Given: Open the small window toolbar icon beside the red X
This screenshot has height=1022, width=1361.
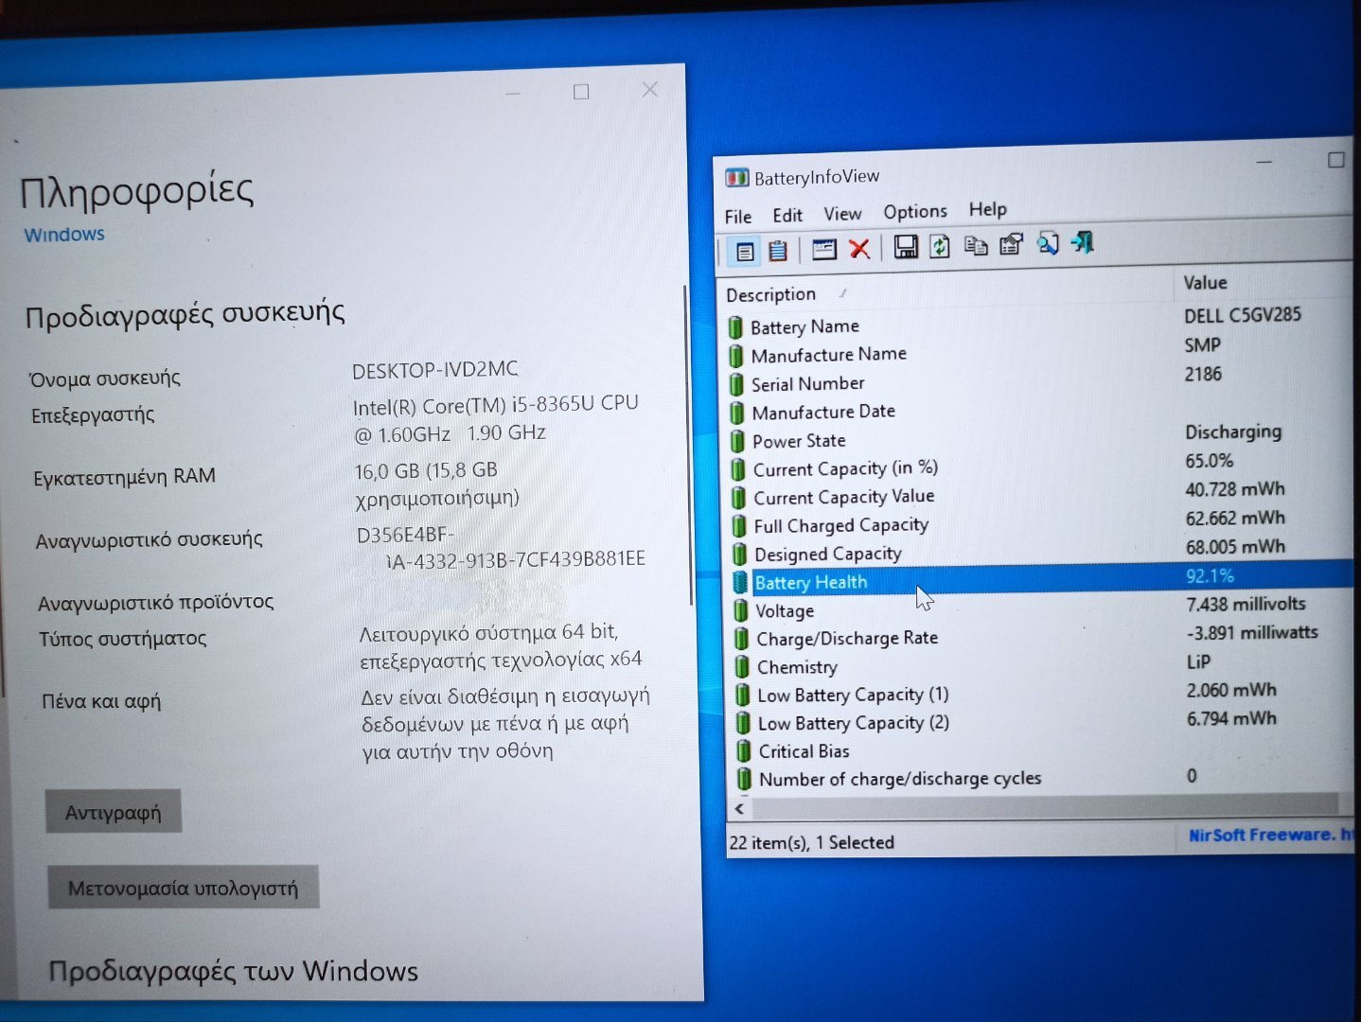Looking at the screenshot, I should click(824, 249).
